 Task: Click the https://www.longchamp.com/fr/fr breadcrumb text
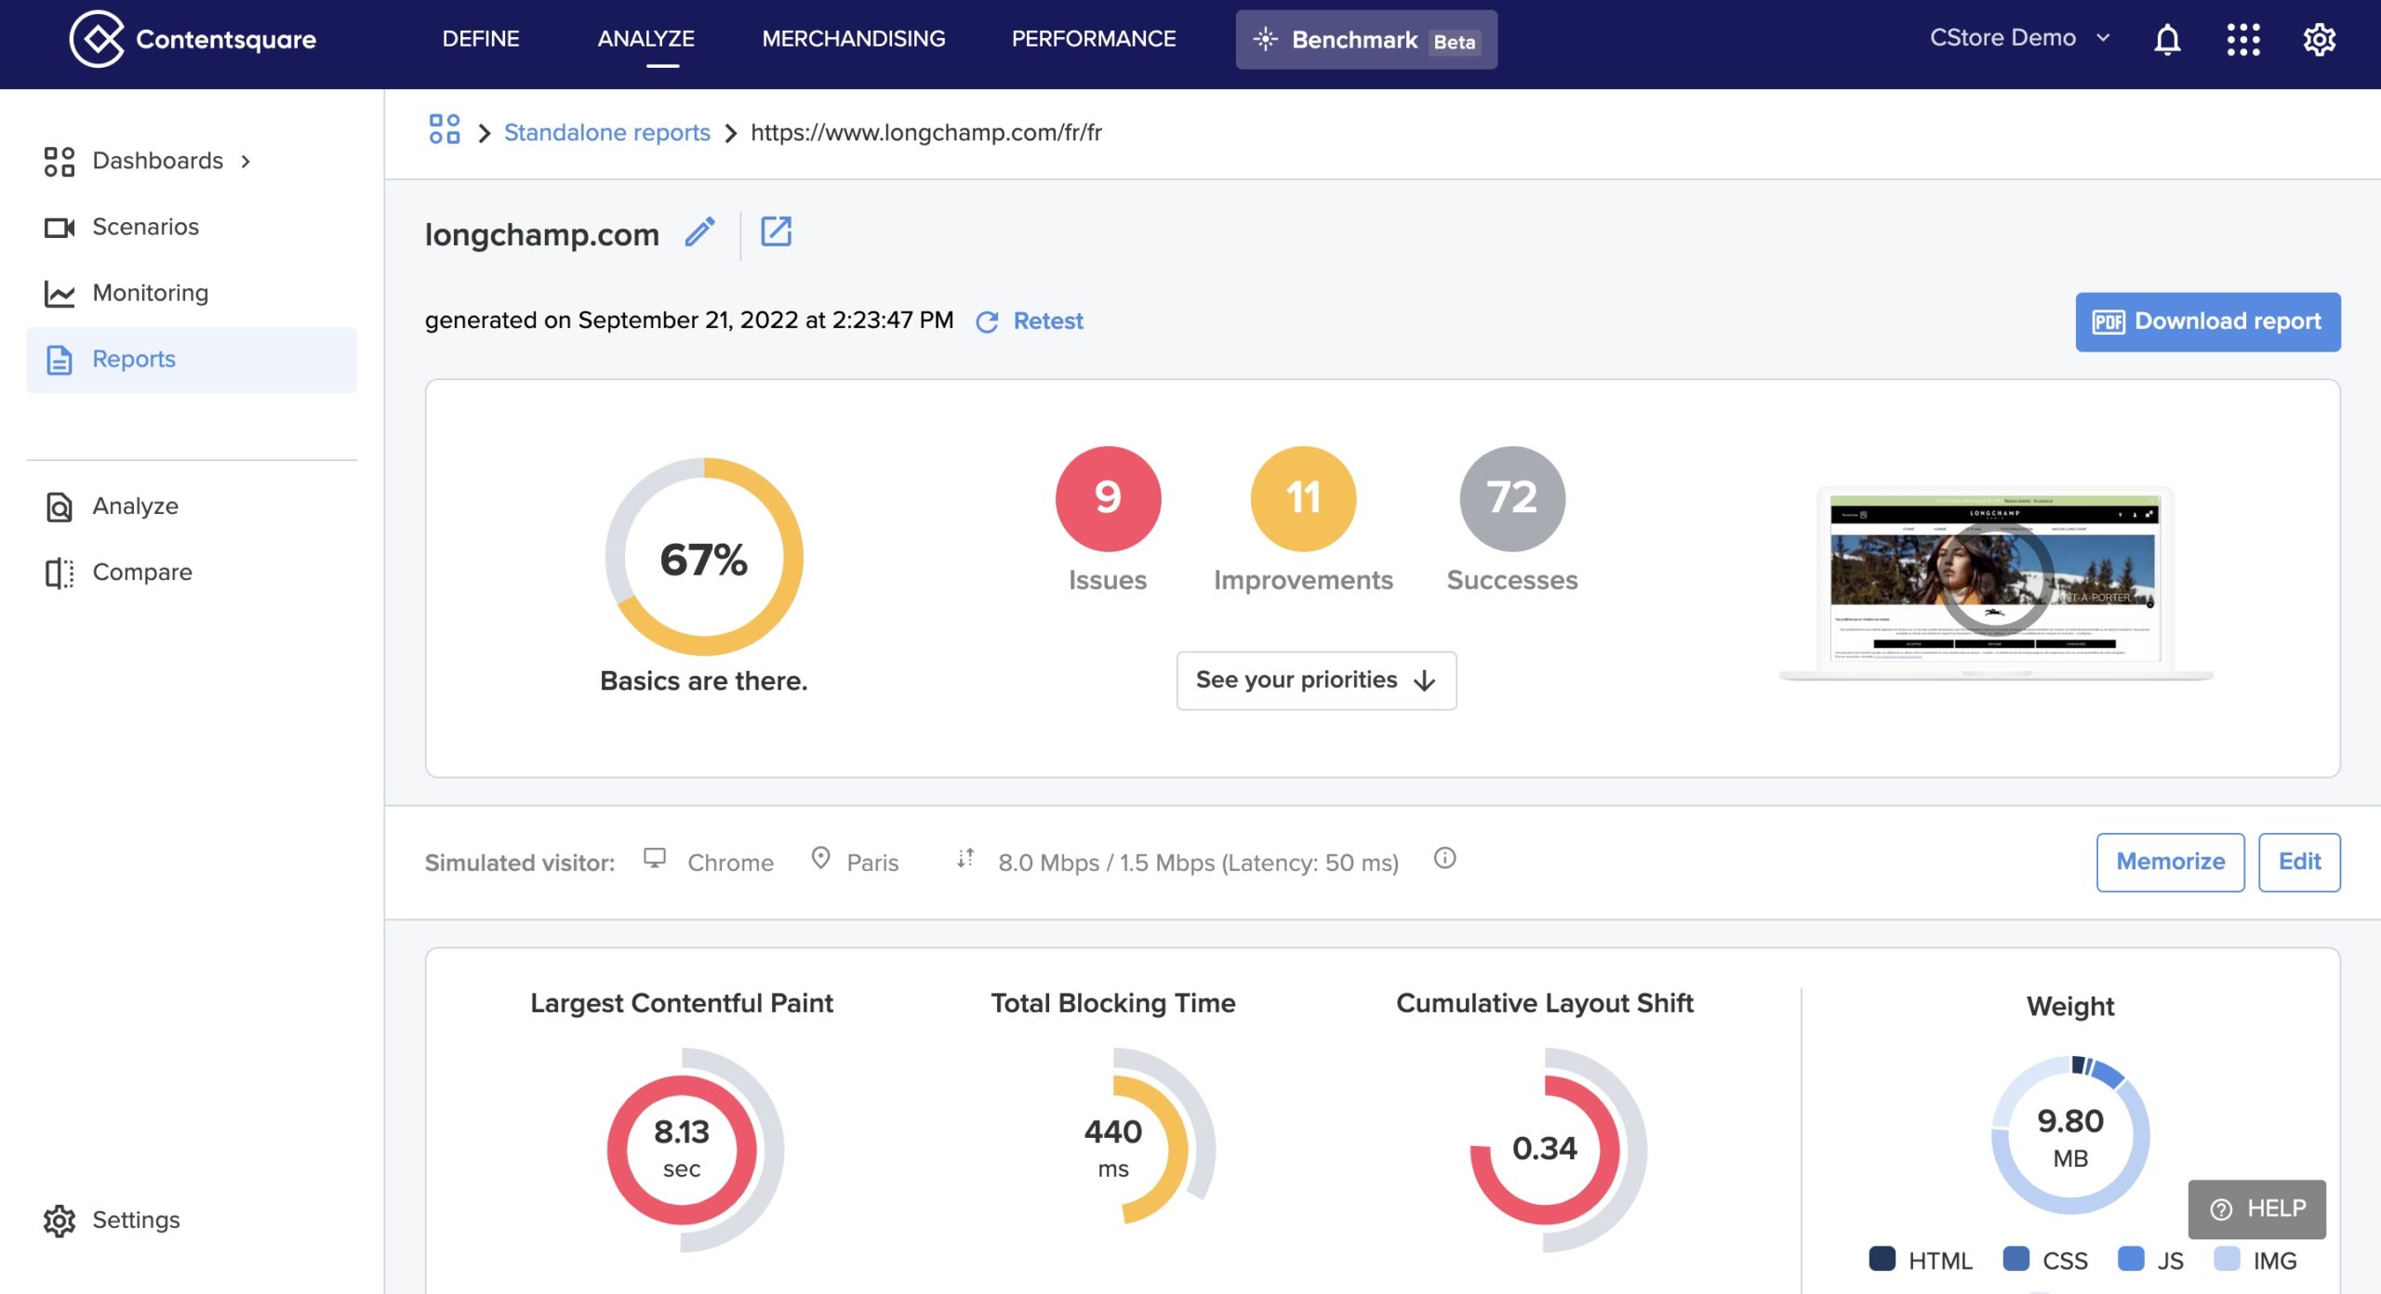925,133
